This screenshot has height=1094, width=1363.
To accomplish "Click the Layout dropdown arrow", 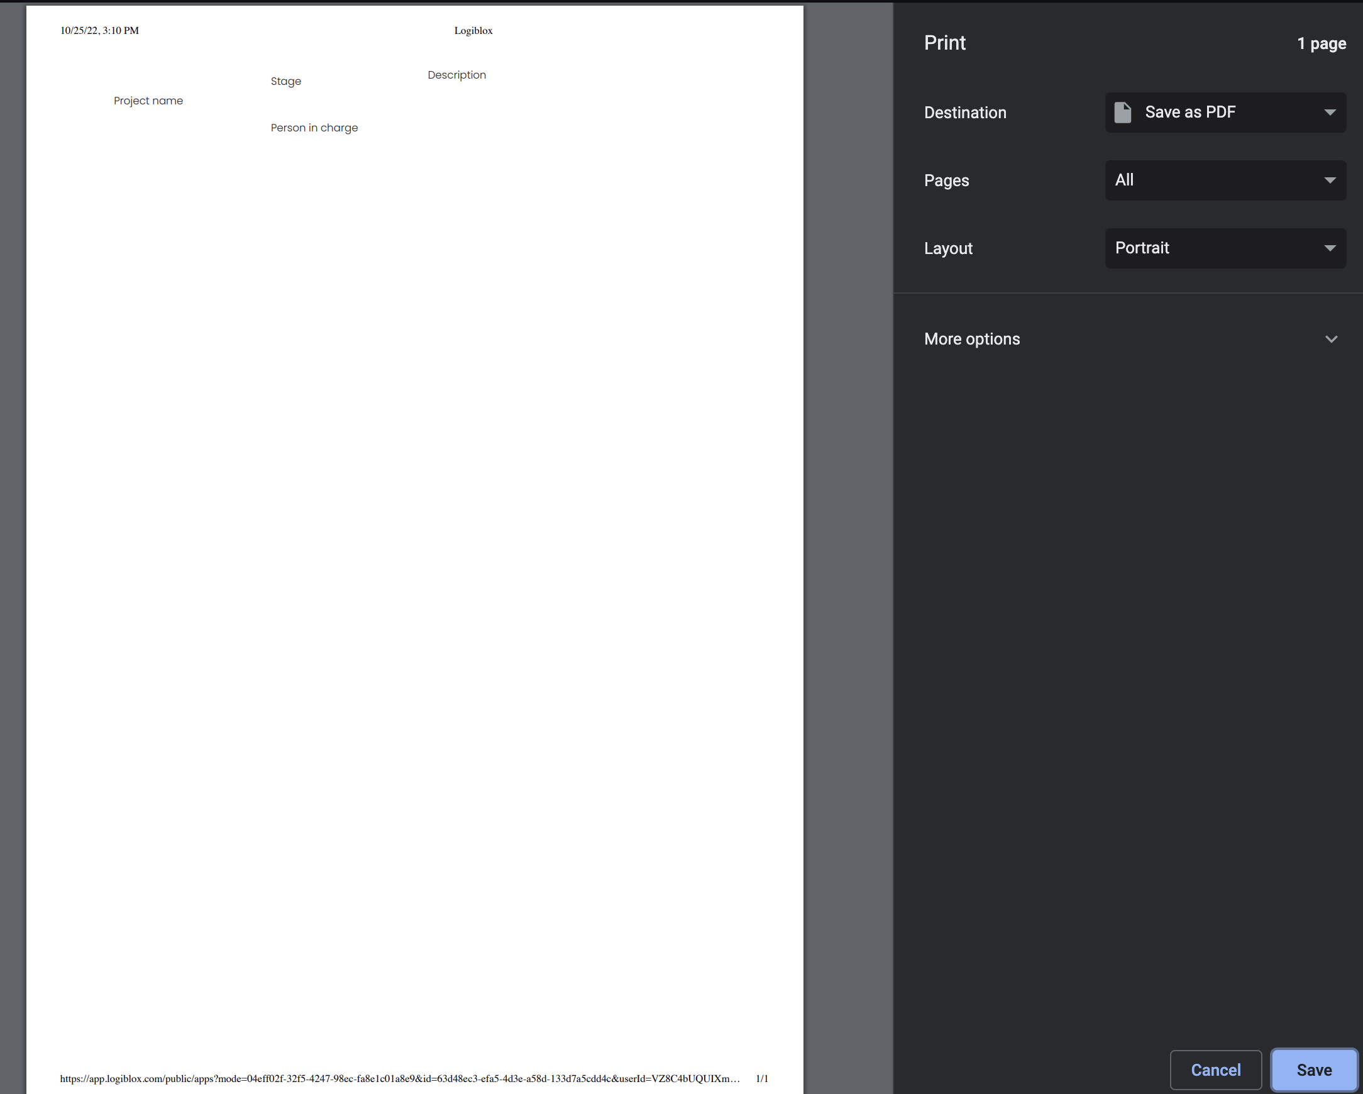I will [x=1330, y=248].
